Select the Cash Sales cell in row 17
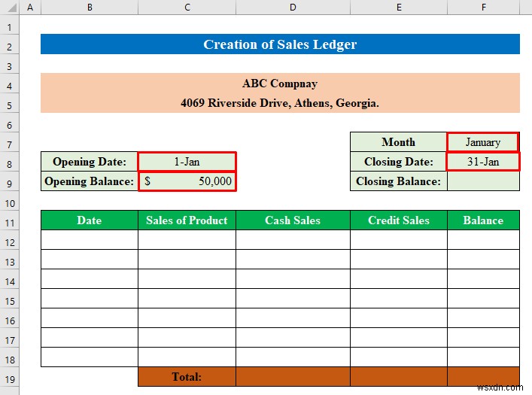 point(293,337)
